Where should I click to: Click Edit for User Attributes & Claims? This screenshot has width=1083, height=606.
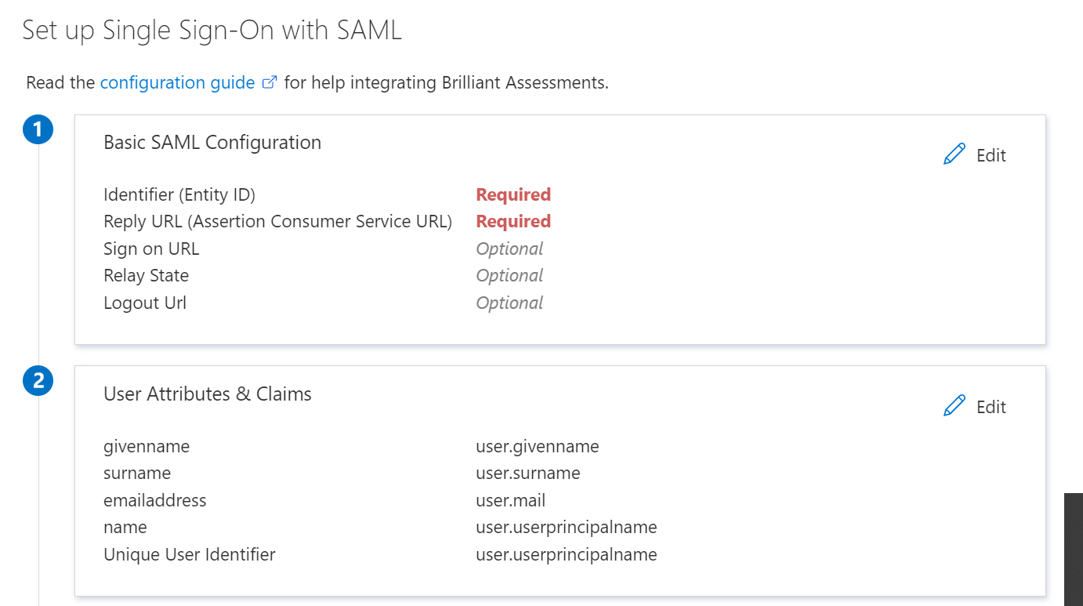click(x=991, y=407)
